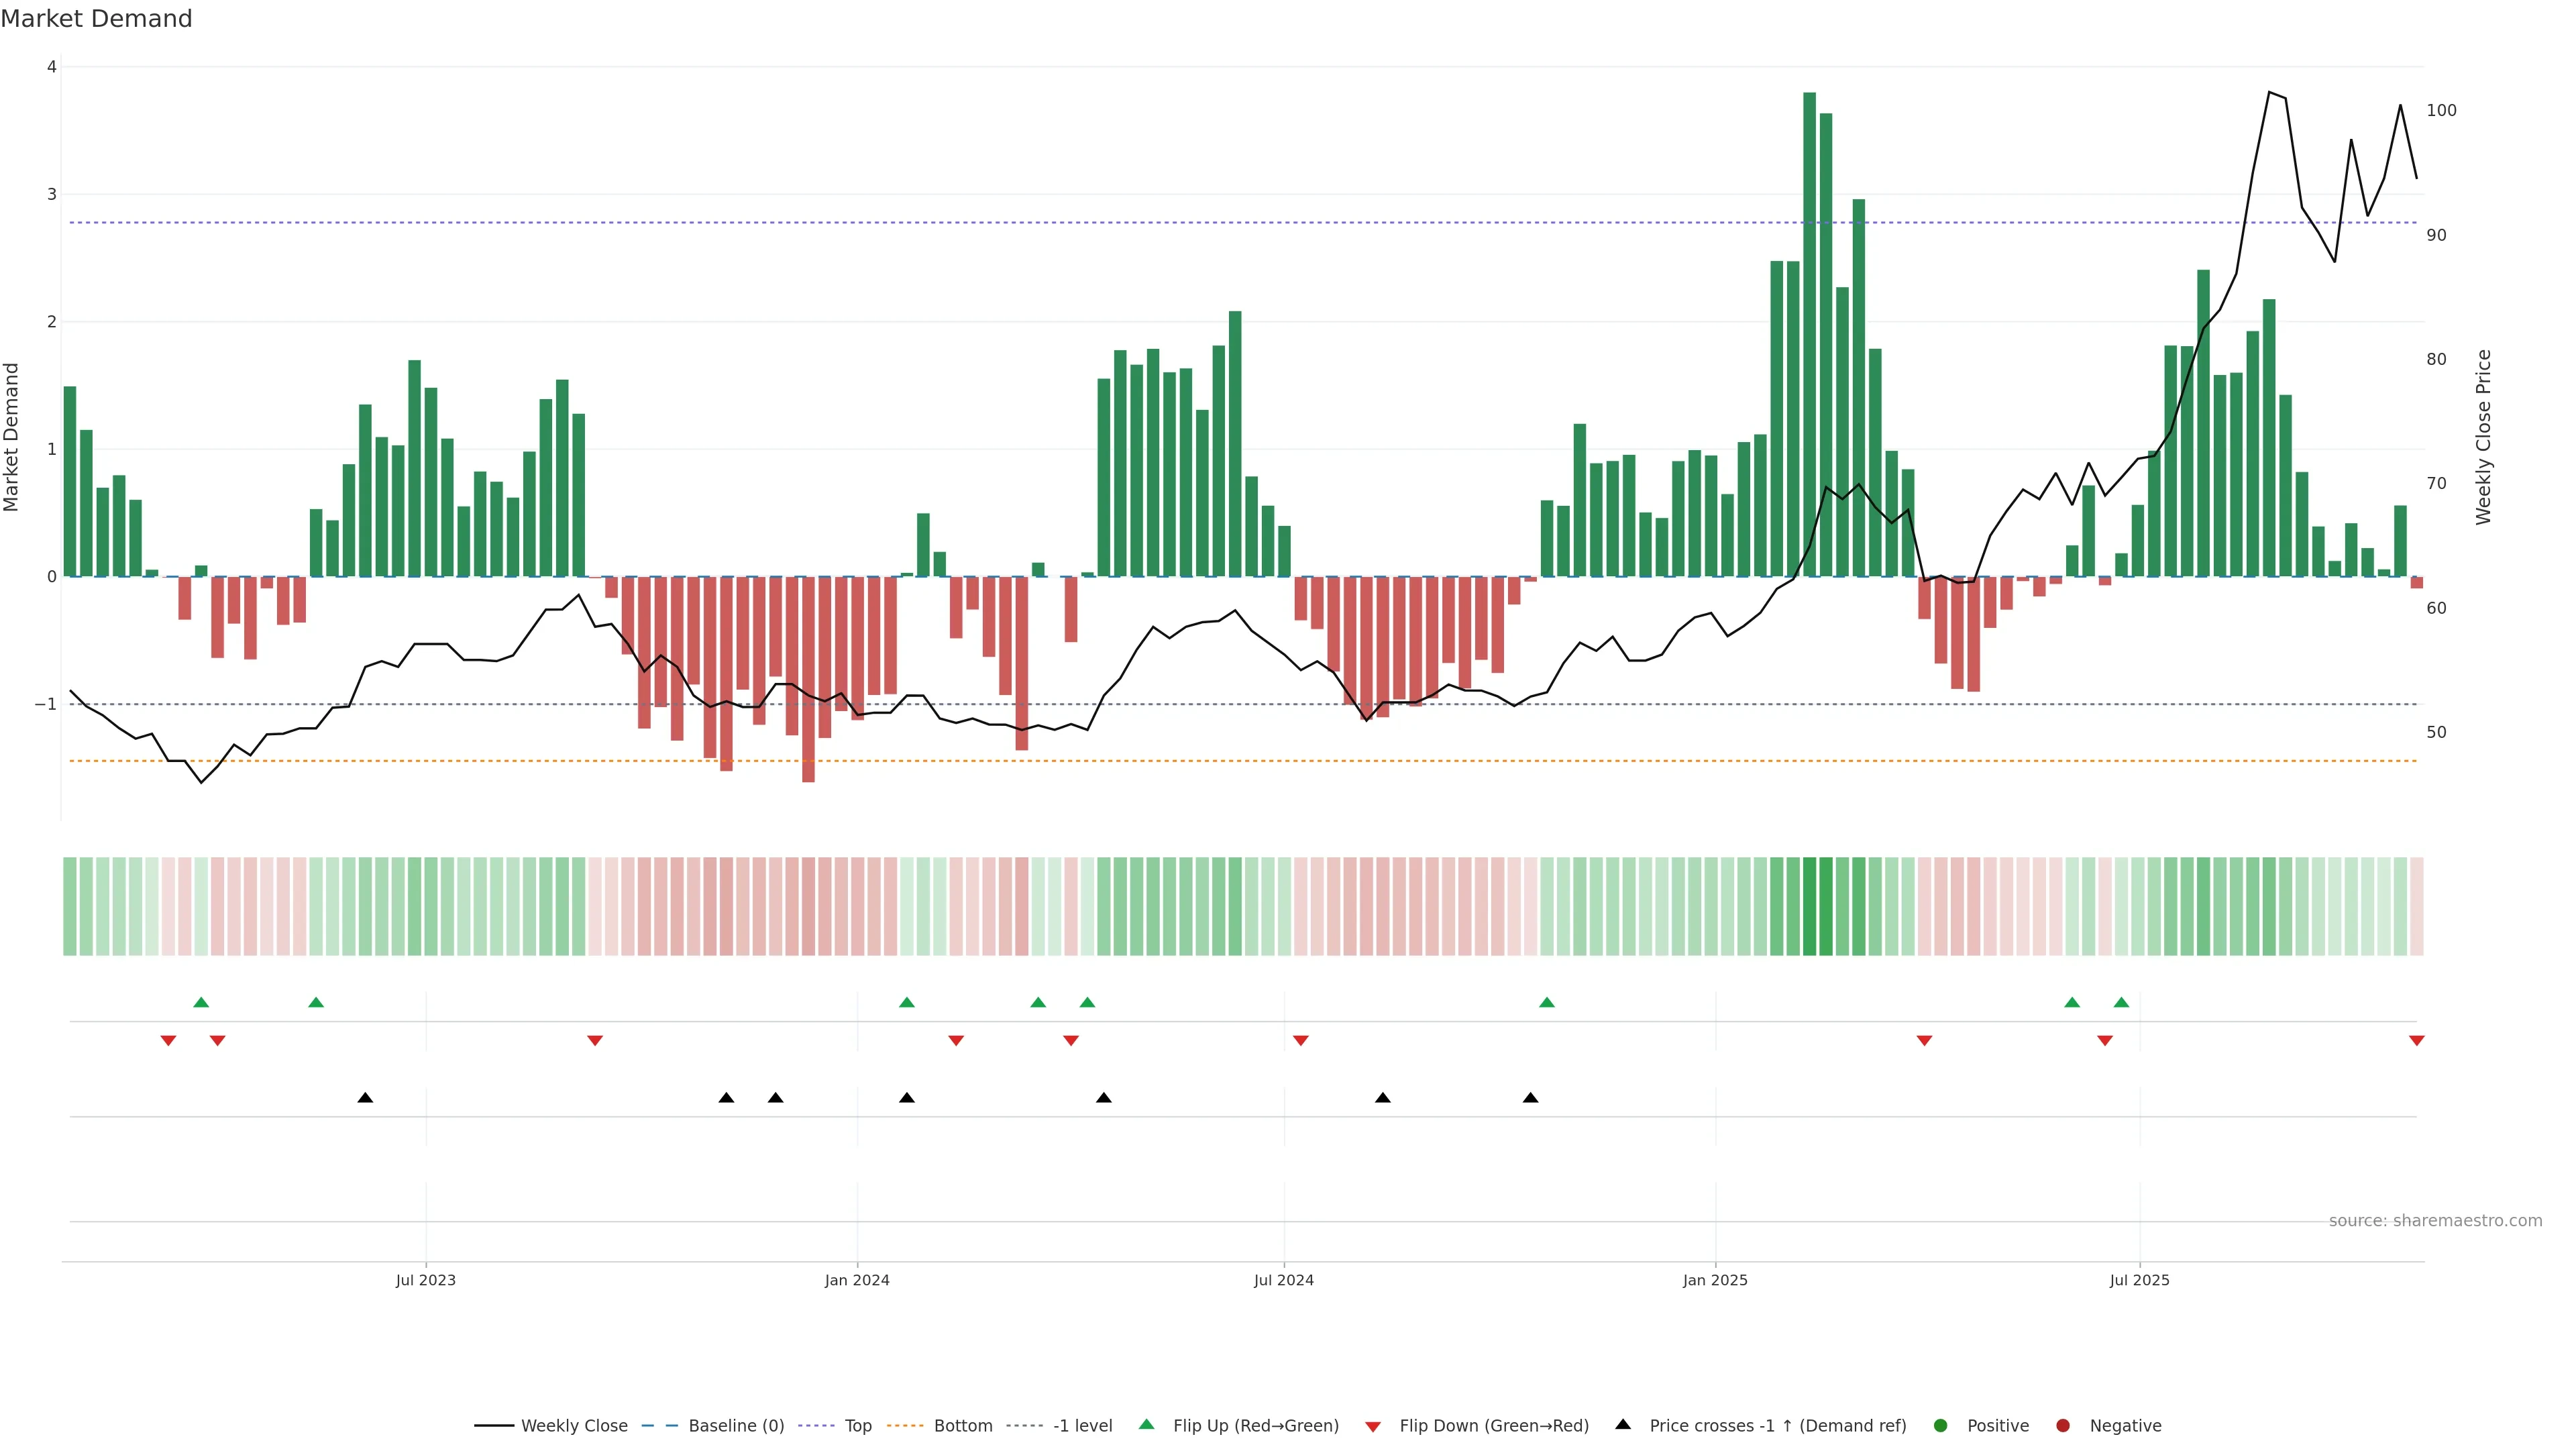
Task: Click the Jan 2025 x-axis label
Action: 1715,1280
